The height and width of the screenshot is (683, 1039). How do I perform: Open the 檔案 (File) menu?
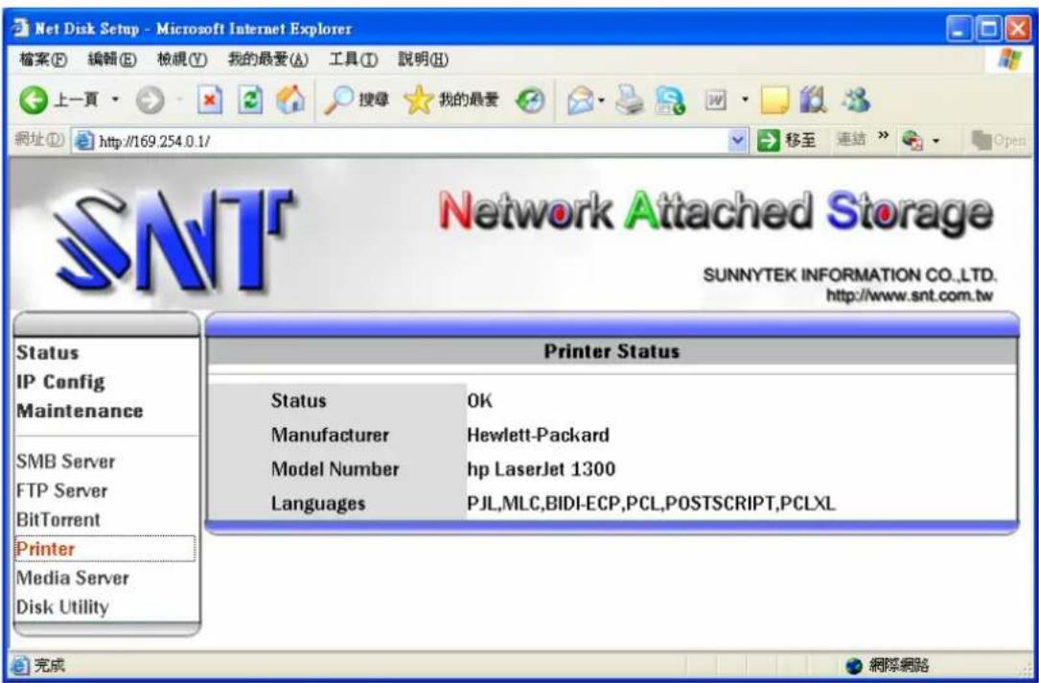(43, 59)
